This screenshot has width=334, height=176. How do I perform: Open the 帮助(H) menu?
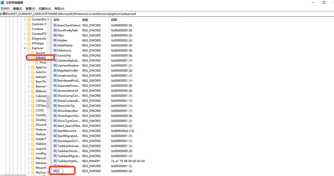tap(59, 9)
